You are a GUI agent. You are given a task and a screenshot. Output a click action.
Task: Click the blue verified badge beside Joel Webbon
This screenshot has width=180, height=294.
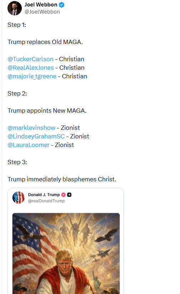(x=62, y=5)
